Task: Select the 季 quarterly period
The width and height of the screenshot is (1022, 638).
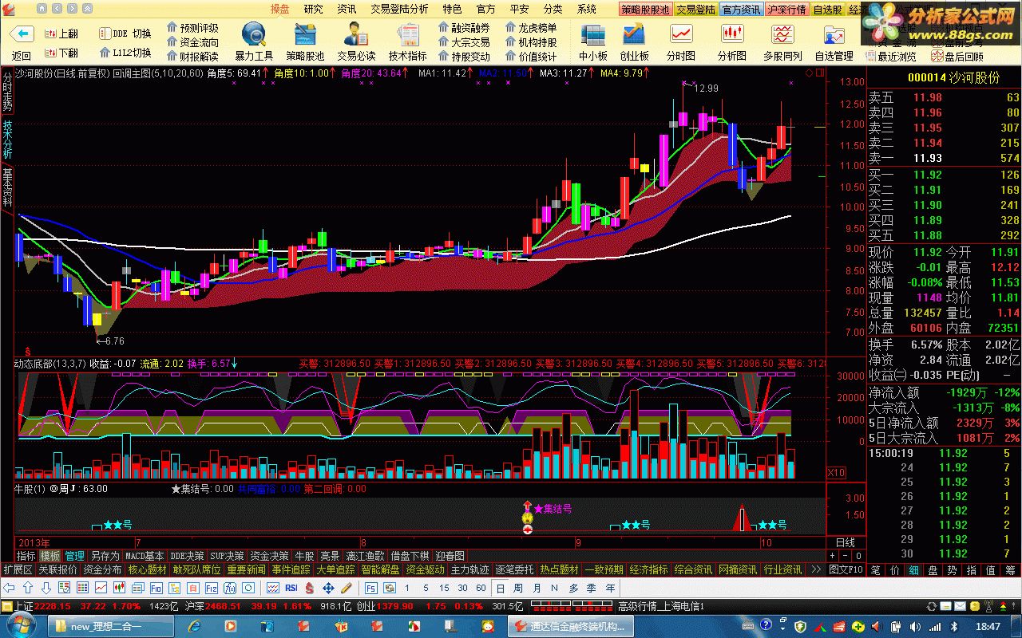Action: click(592, 588)
